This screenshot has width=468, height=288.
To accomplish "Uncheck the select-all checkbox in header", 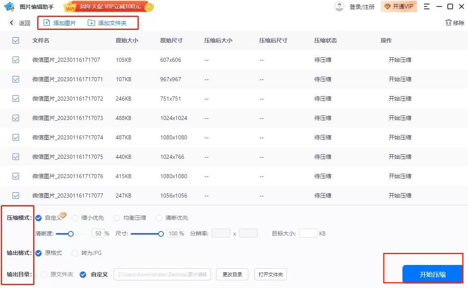I will pyautogui.click(x=16, y=40).
